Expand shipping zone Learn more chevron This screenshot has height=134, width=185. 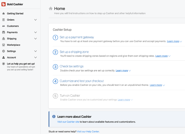tap(169, 56)
